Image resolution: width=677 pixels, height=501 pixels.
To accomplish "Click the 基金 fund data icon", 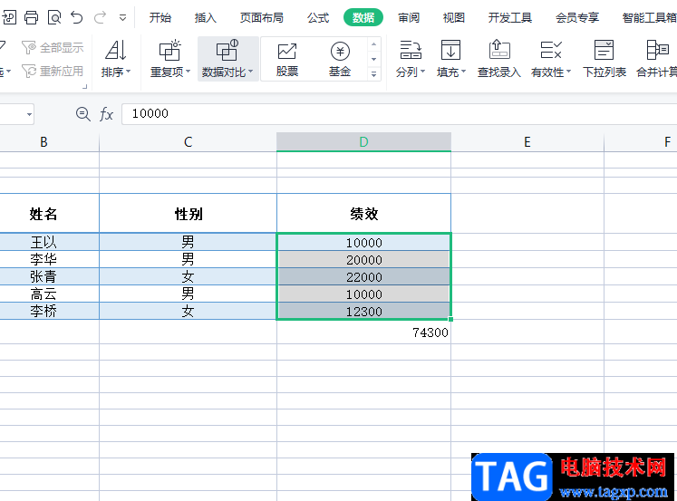I will pyautogui.click(x=340, y=52).
